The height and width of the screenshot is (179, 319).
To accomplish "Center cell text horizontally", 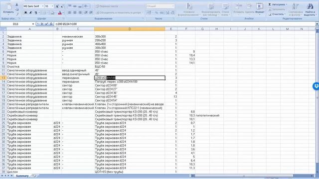I will (75, 12).
